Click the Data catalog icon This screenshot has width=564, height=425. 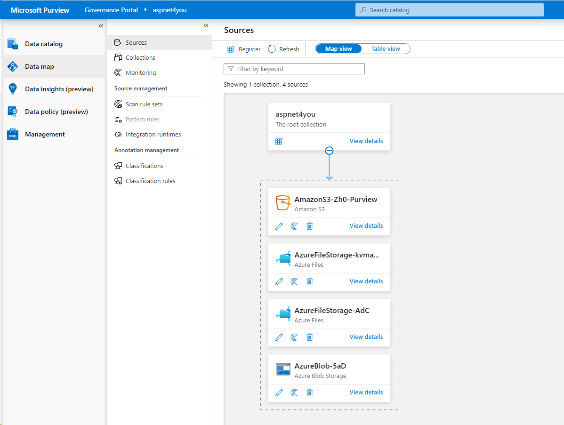[x=13, y=44]
